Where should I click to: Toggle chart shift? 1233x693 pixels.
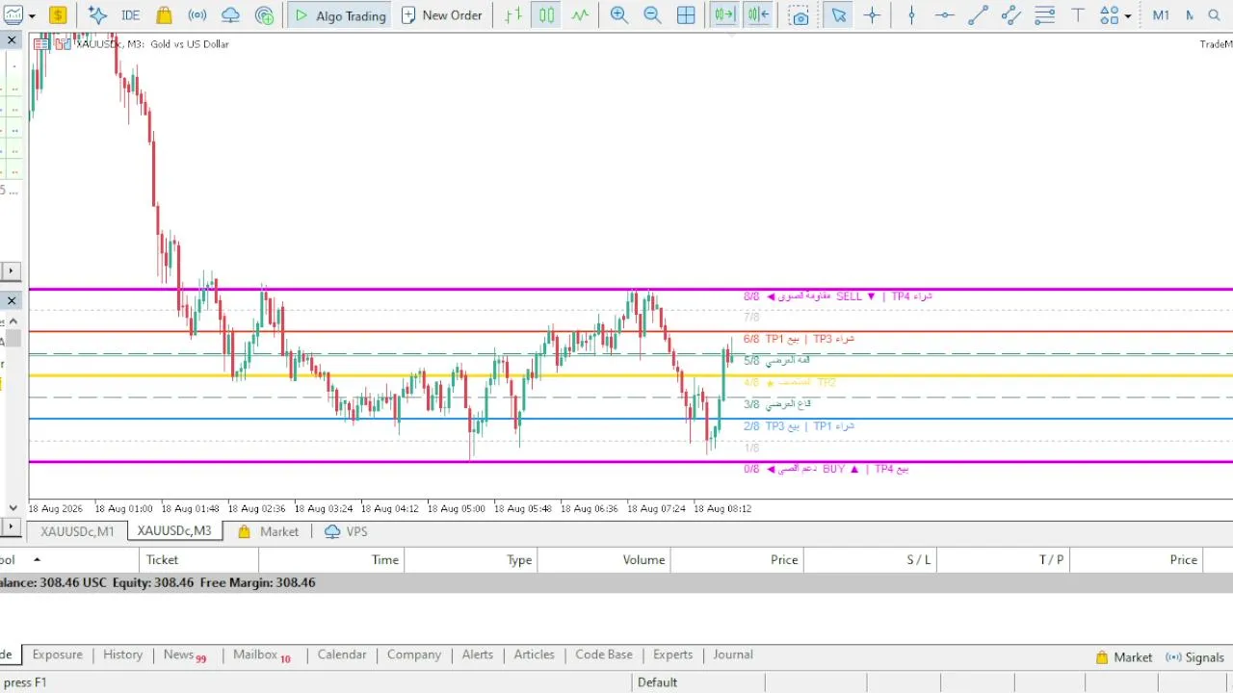tap(758, 15)
